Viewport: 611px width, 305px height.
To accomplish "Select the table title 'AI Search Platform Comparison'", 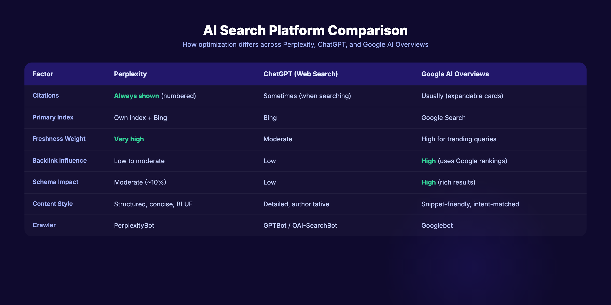I will coord(305,30).
